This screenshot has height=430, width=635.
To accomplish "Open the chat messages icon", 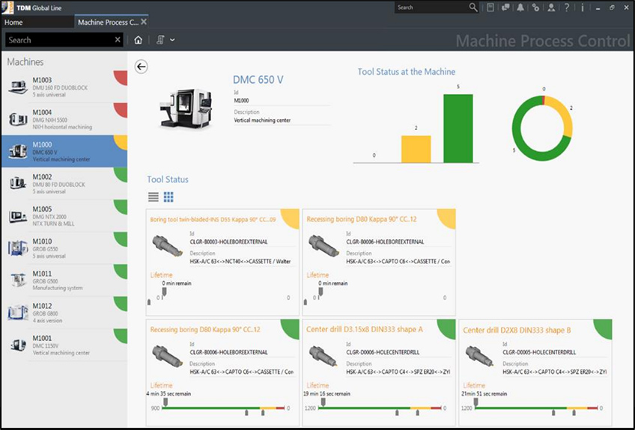I will 505,7.
